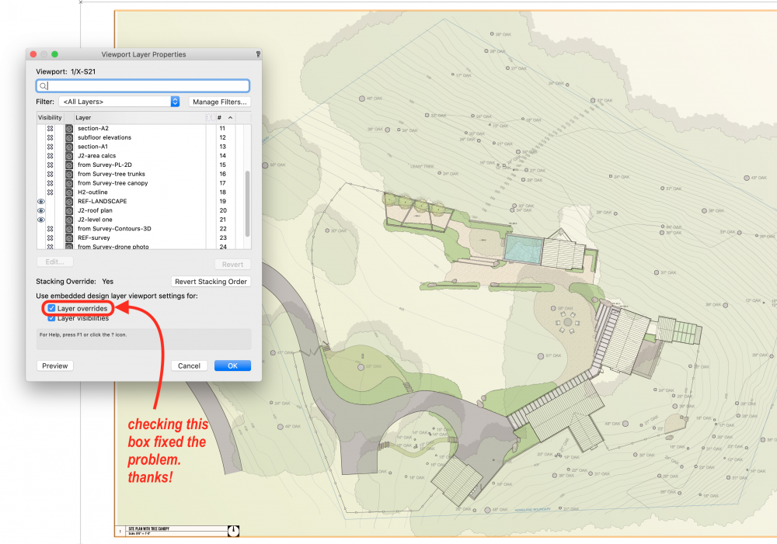
Task: Click the section-A2 layer type icon
Action: [x=68, y=129]
